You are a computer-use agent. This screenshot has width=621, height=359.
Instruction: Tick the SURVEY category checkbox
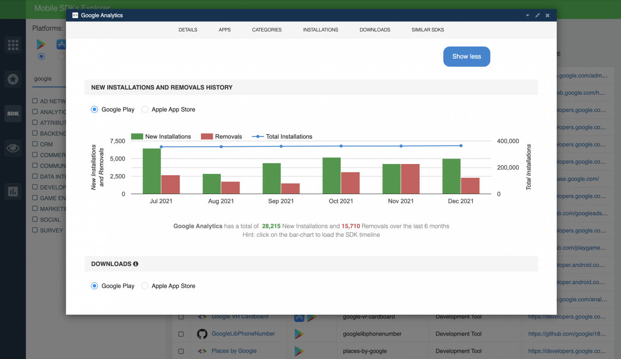[x=35, y=230]
